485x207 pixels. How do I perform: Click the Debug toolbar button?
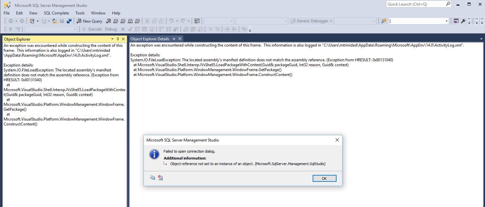pos(111,29)
